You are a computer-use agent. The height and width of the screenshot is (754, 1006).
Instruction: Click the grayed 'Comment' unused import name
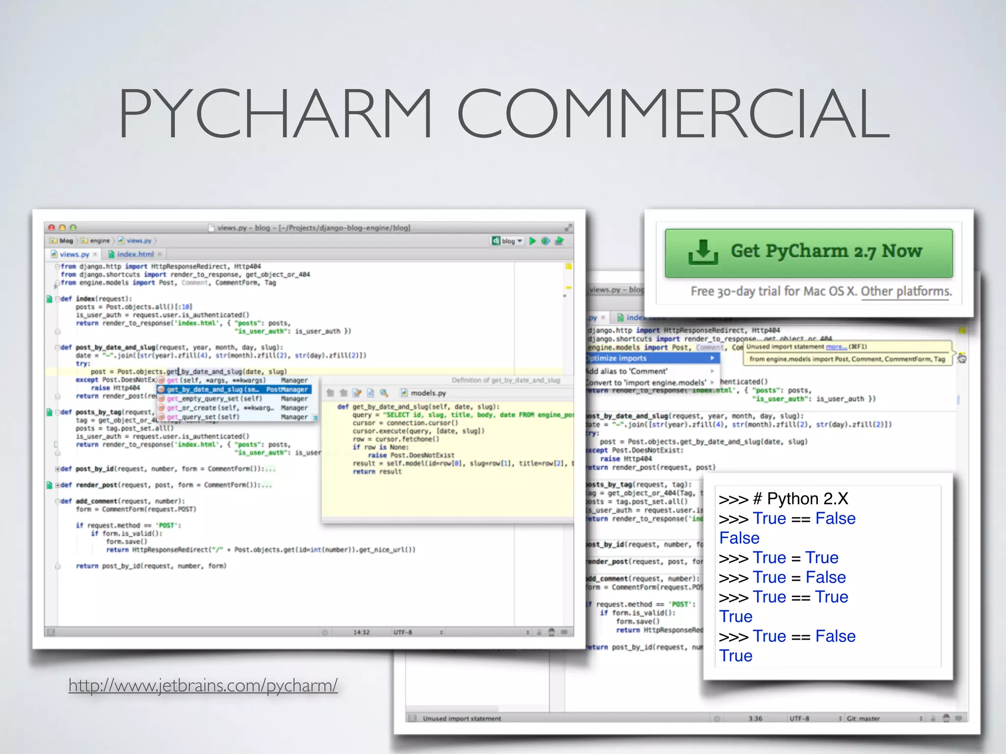pyautogui.click(x=194, y=283)
